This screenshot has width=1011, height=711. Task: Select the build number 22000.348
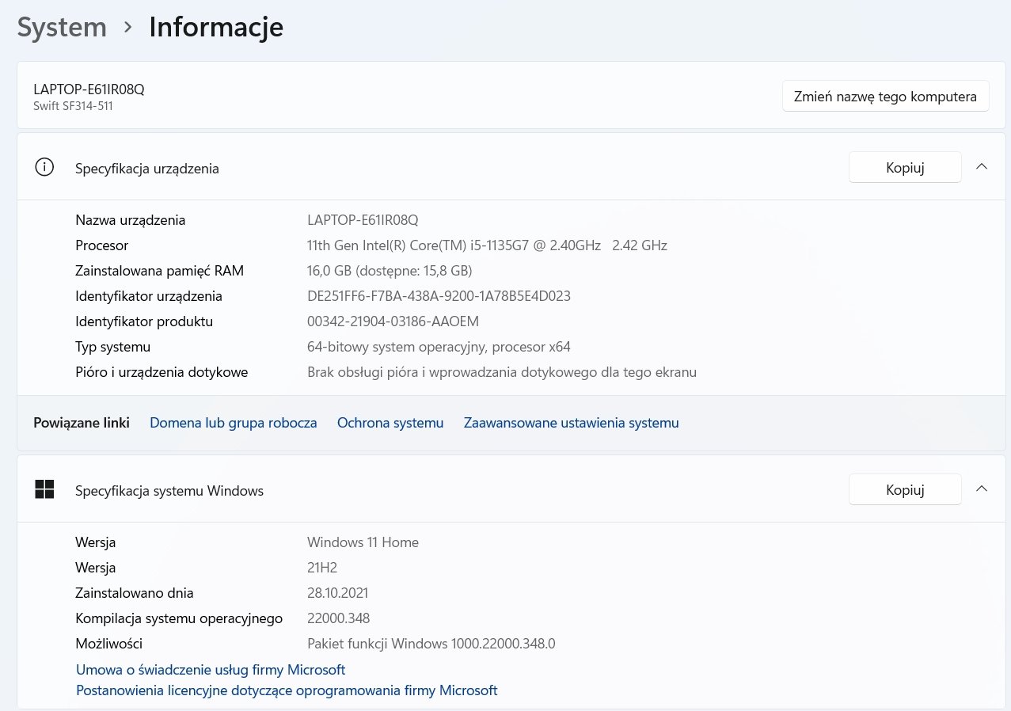click(338, 618)
